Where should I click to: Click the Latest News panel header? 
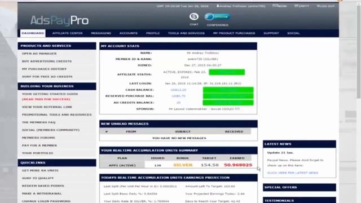[x=300, y=144]
